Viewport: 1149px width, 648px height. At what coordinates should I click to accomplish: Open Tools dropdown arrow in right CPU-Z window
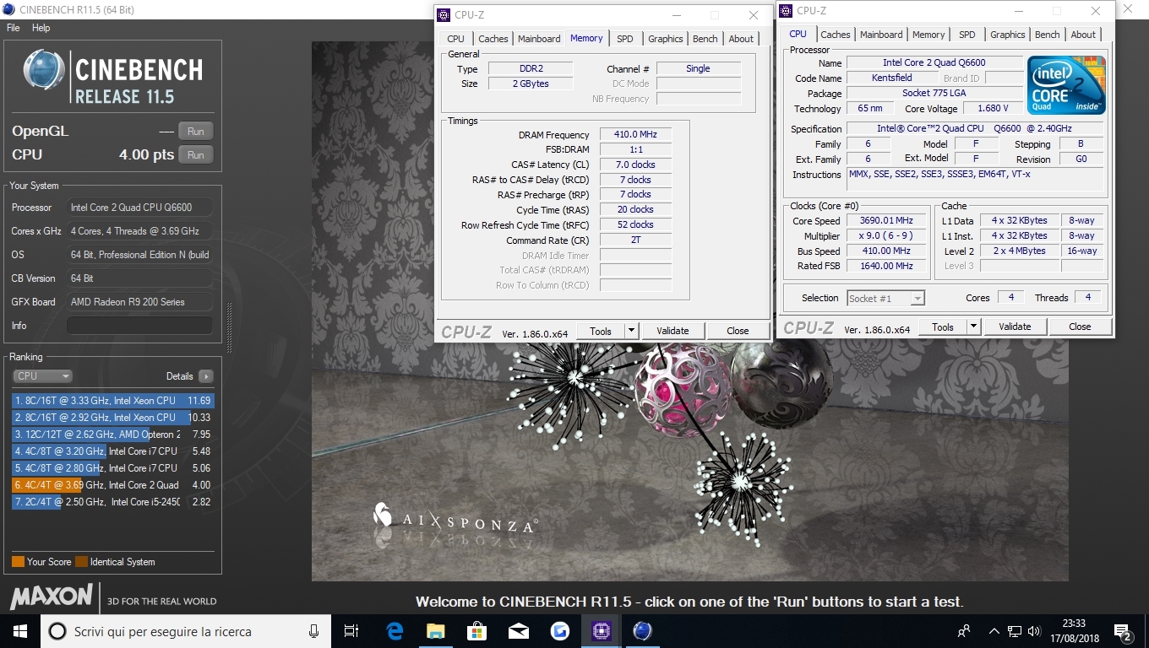coord(974,327)
